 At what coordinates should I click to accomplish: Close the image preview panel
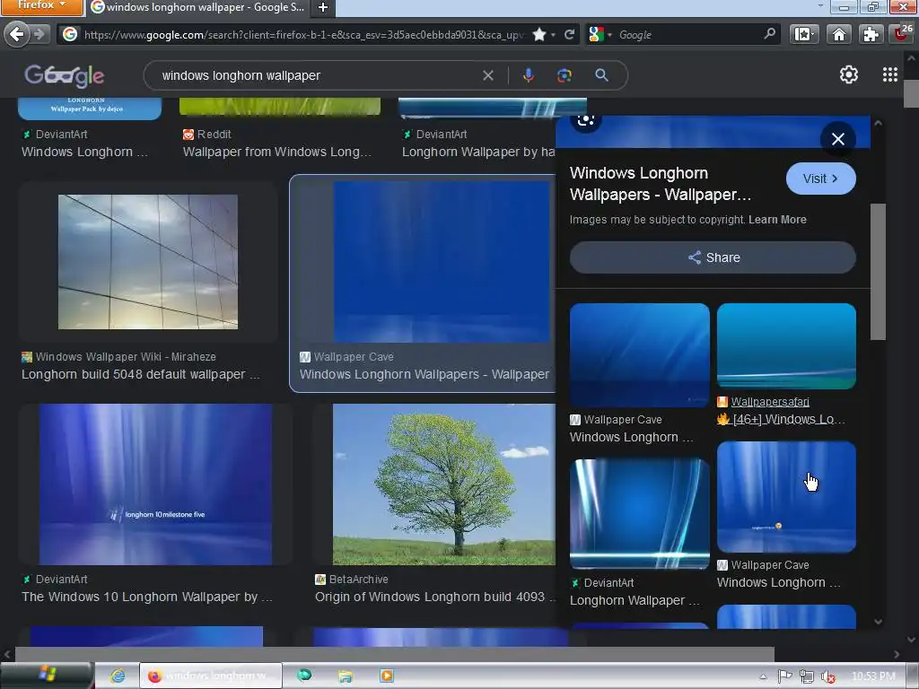point(838,139)
